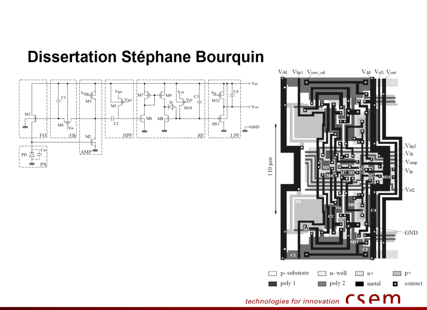Click the poly 1 legend swatch
The width and height of the screenshot is (427, 310).
tap(272, 284)
